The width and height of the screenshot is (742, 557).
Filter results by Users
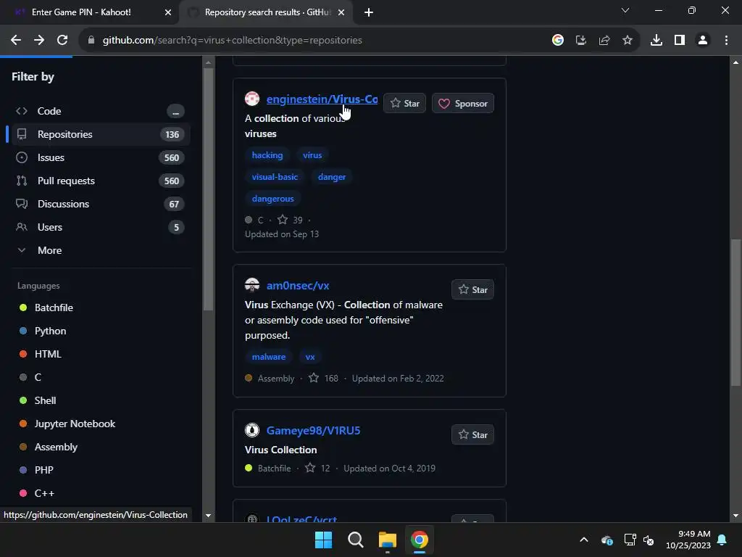tap(99, 227)
